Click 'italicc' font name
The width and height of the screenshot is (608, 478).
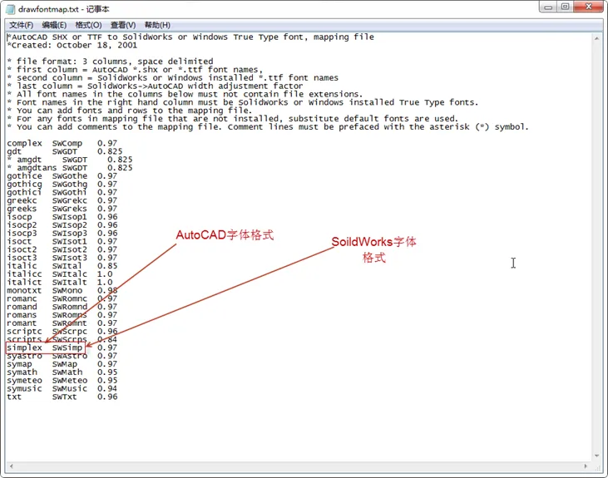pyautogui.click(x=24, y=273)
